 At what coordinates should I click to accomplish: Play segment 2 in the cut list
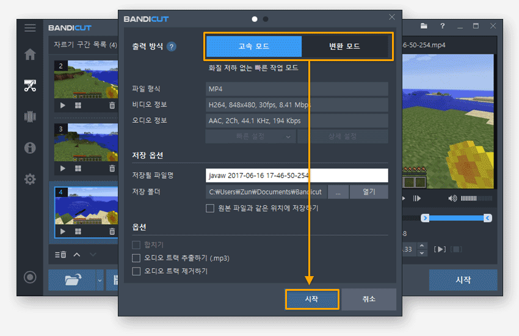(63, 106)
